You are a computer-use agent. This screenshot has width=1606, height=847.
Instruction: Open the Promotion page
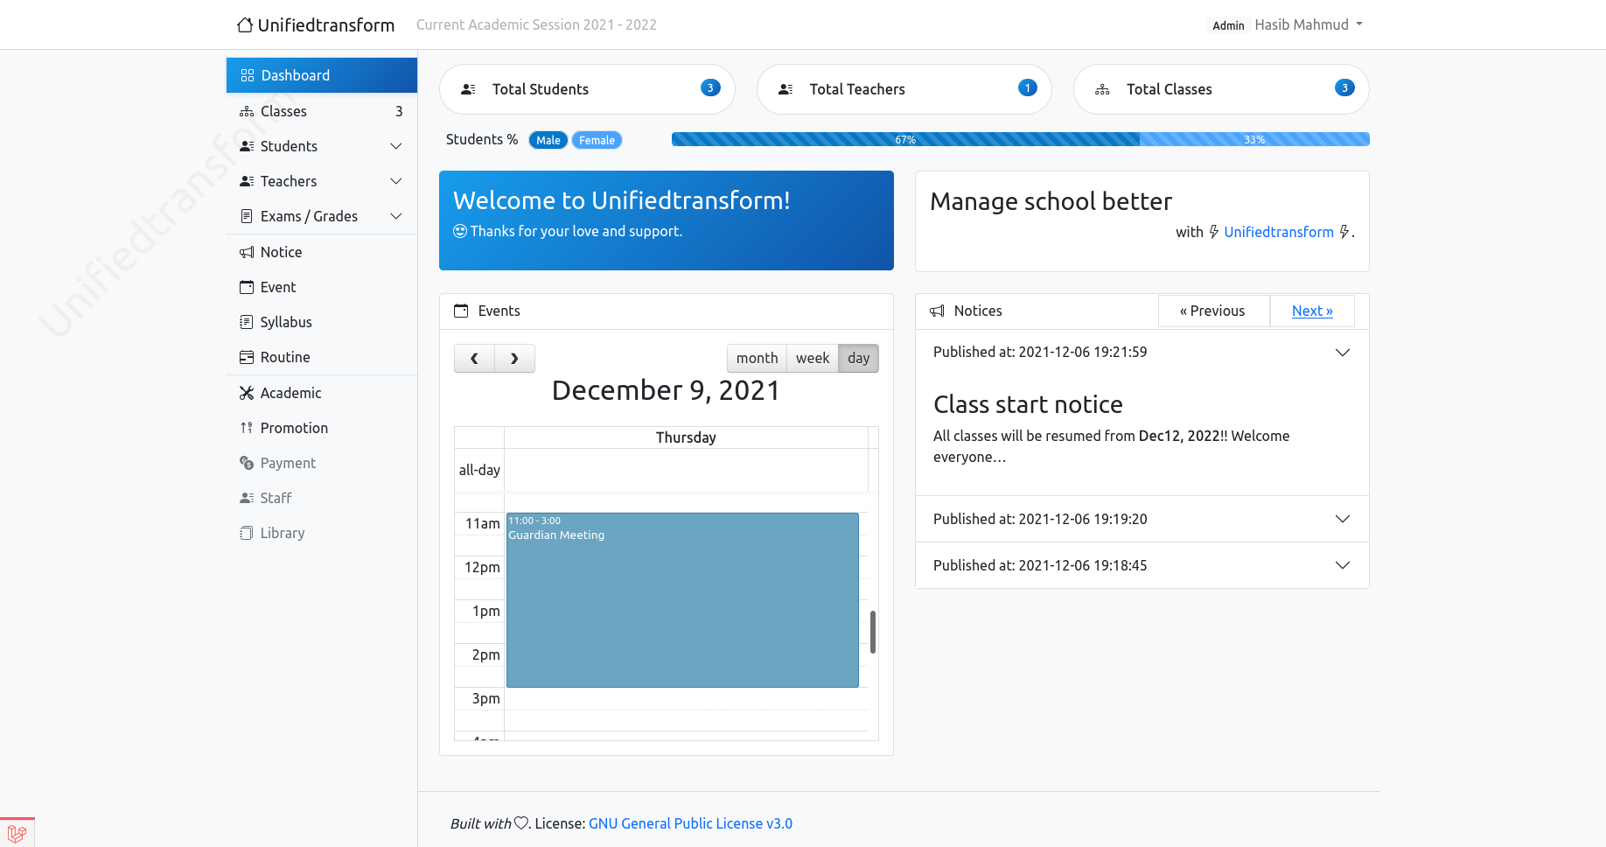pos(321,428)
